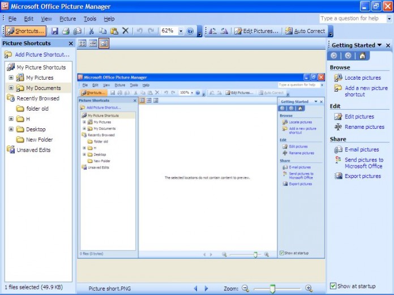Click the Getting Started Home icon
The height and width of the screenshot is (295, 394).
(x=362, y=55)
